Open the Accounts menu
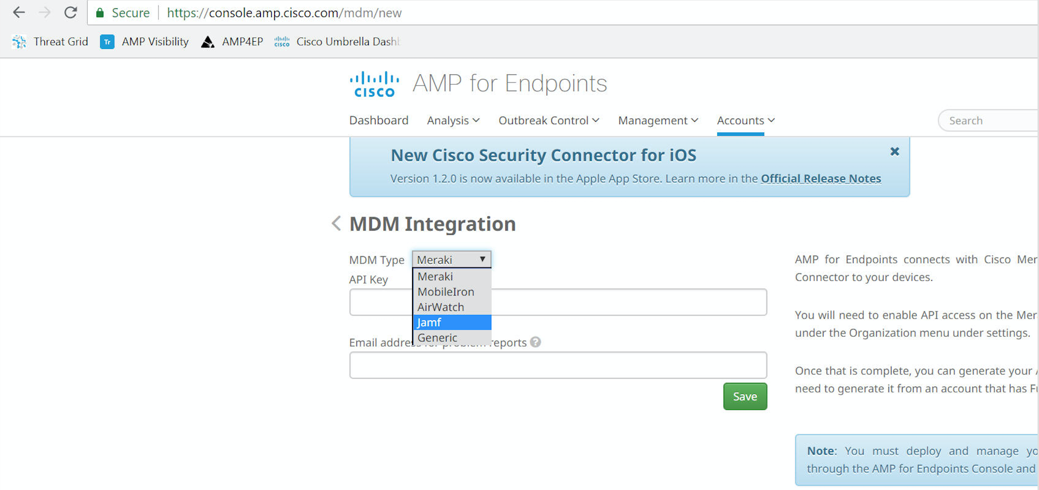The height and width of the screenshot is (490, 1039). [745, 120]
